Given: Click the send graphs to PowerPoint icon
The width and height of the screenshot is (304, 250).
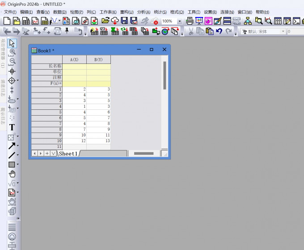Looking at the screenshot, I should tap(208, 21).
